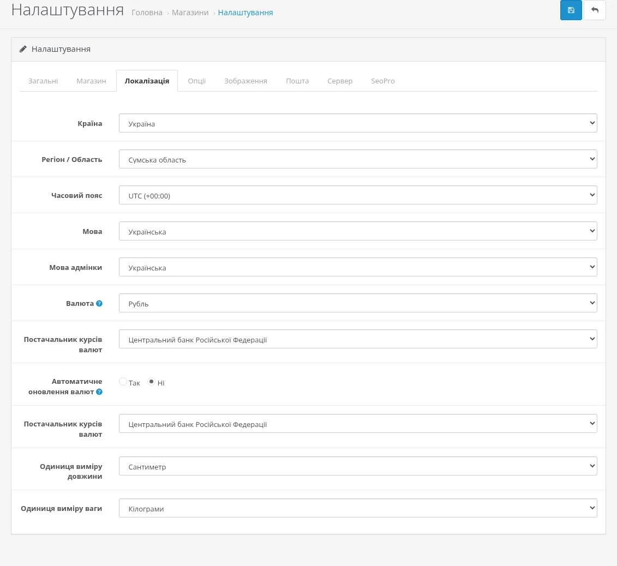Click the Часовий пояс label
Viewport: 617px width, 566px height.
[77, 196]
